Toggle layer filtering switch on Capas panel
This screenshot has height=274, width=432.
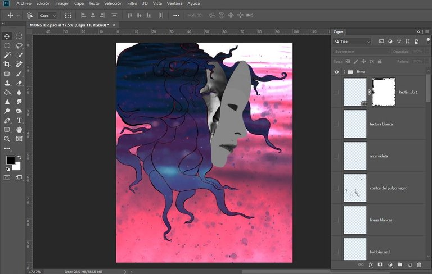(x=428, y=41)
